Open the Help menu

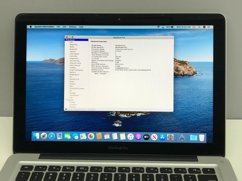[x=81, y=27]
